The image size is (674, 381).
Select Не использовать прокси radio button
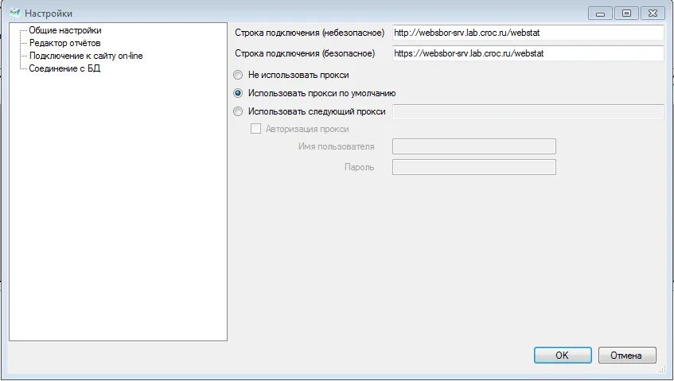238,75
